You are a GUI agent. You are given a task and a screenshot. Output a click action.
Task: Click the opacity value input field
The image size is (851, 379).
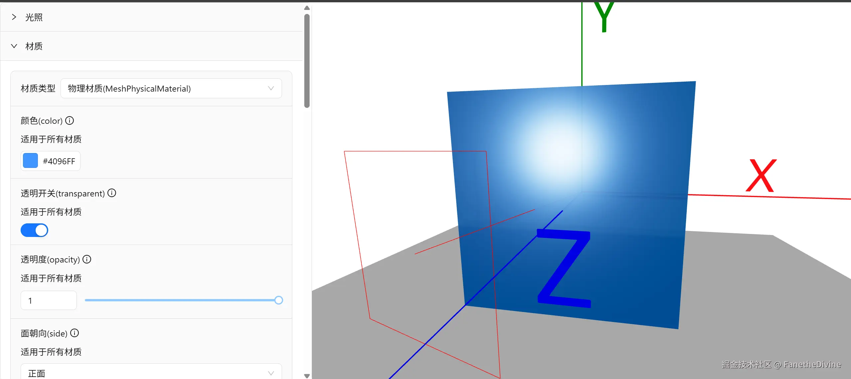coord(49,300)
